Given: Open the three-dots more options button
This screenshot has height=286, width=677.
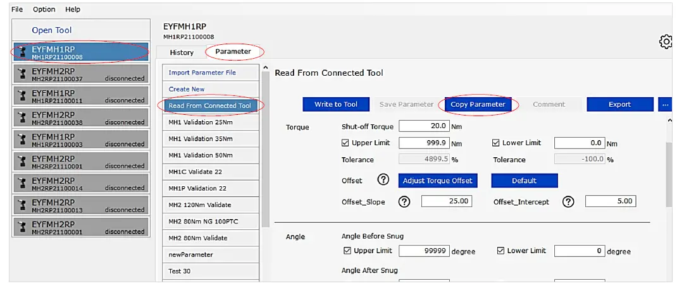Looking at the screenshot, I should coord(665,104).
